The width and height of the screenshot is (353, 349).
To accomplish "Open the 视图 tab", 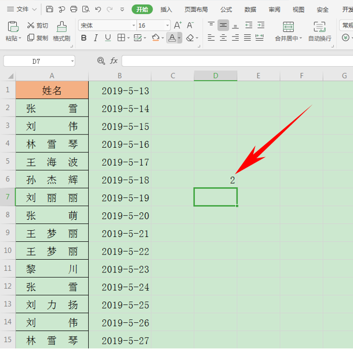I will (299, 9).
